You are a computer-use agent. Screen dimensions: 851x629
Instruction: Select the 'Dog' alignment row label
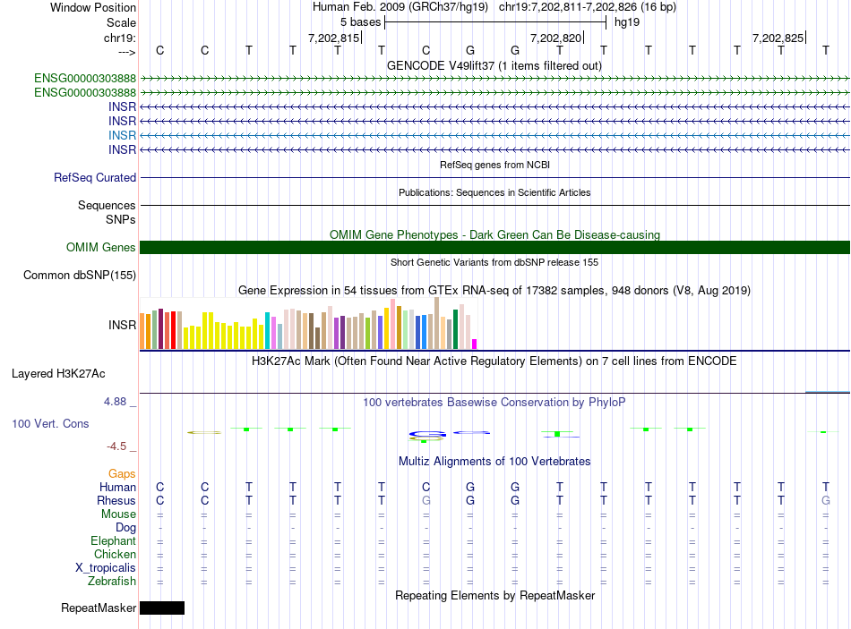pos(125,528)
